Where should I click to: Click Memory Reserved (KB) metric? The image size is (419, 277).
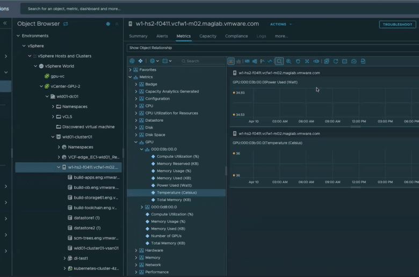click(x=177, y=164)
